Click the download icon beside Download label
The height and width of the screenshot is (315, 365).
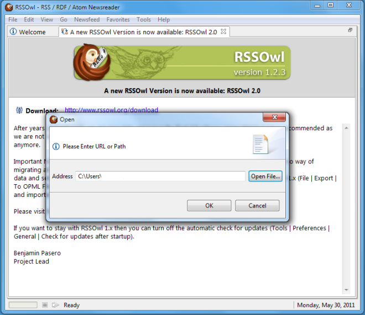pyautogui.click(x=19, y=110)
